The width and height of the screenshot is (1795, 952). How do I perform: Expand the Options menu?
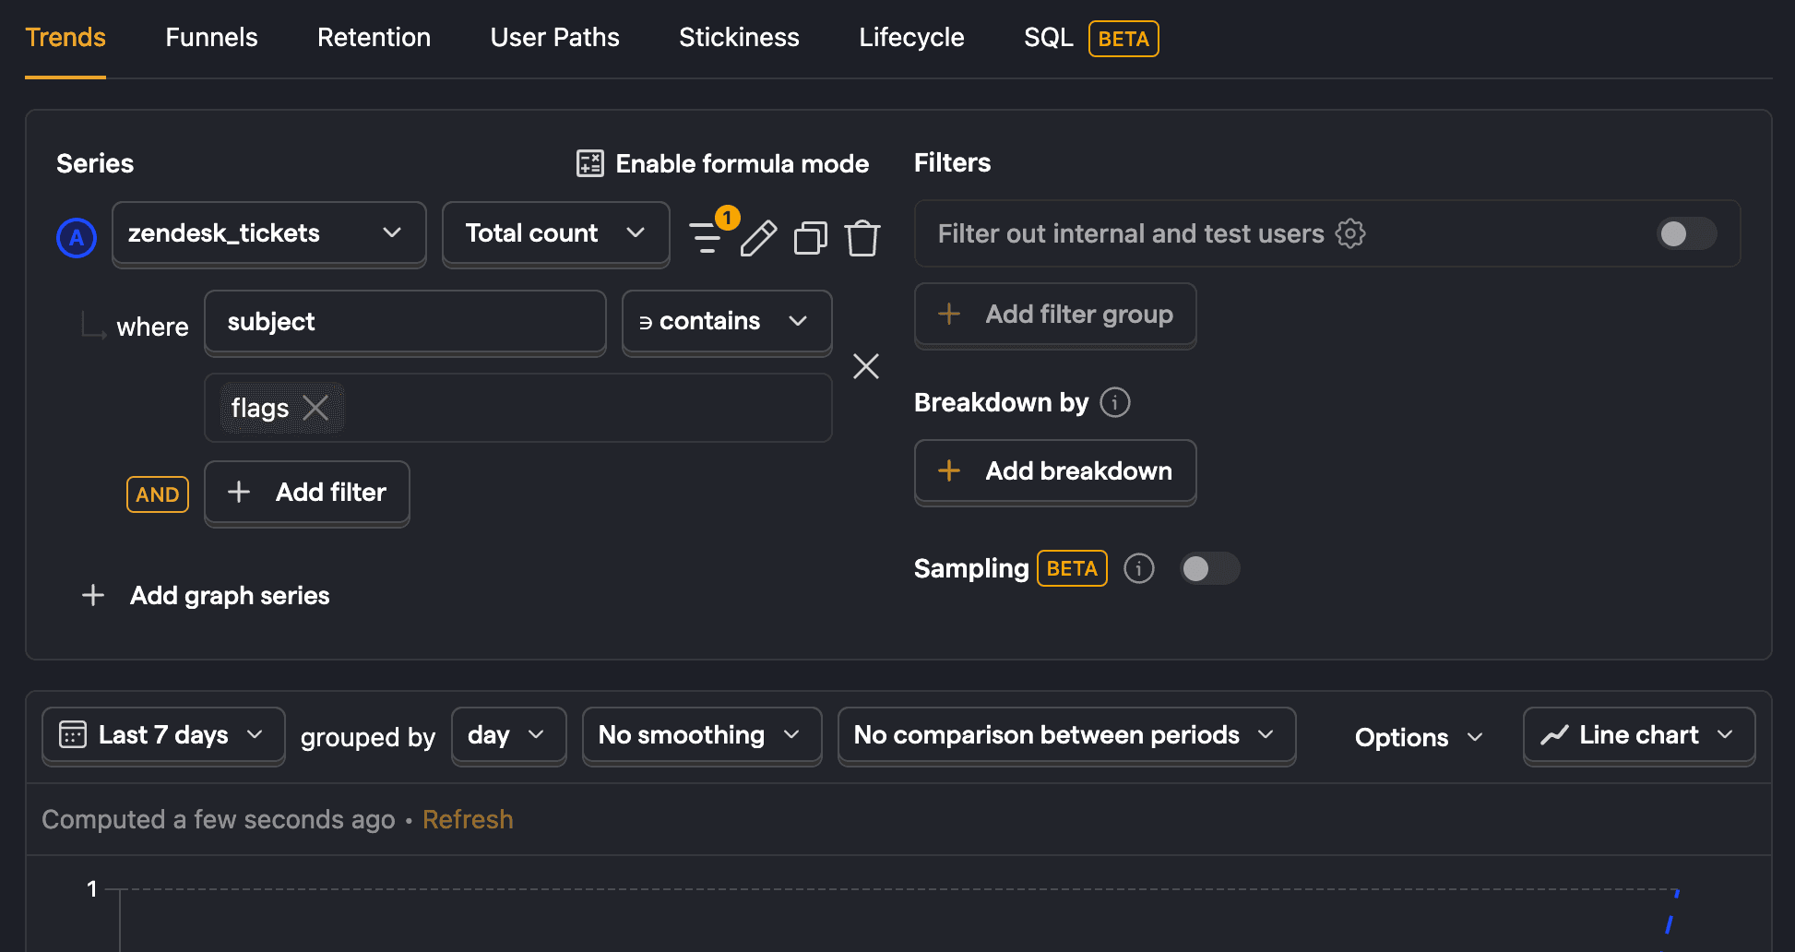point(1419,737)
